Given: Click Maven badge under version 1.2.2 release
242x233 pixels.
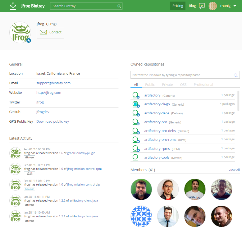Looking at the screenshot, I should 29,205.
